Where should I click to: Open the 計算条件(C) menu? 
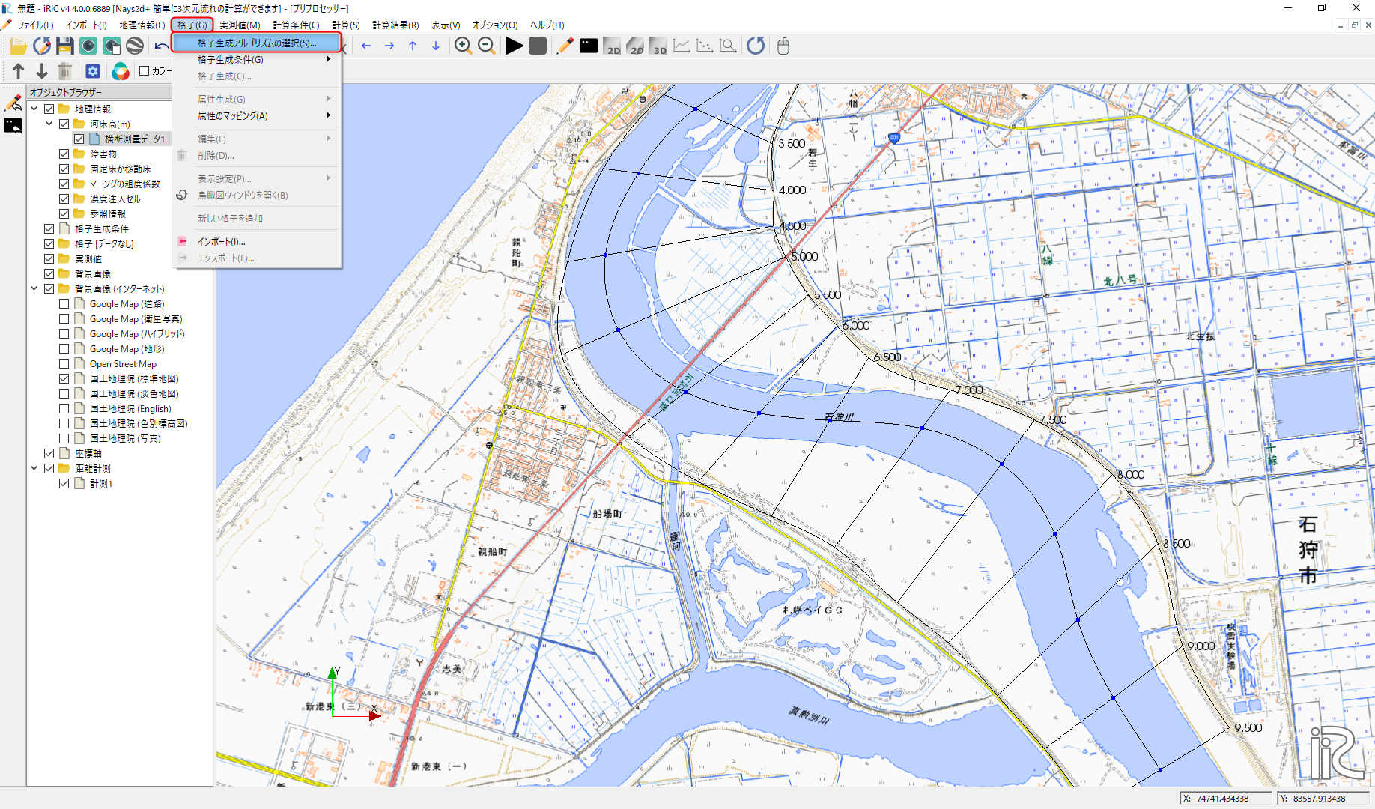(296, 25)
